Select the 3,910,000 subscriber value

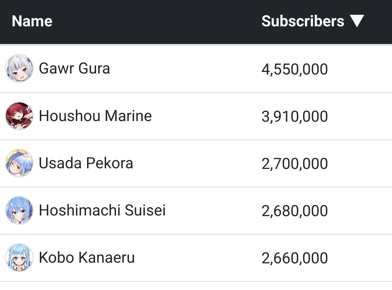[295, 117]
